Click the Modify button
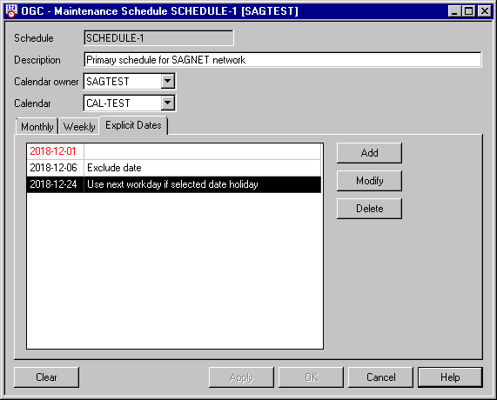This screenshot has height=400, width=497. point(369,181)
